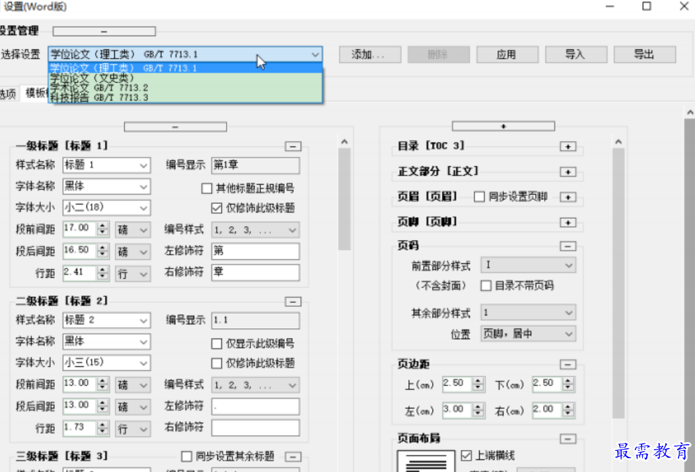Collapse the 设置管理 panel bar
The height and width of the screenshot is (472, 695).
[x=104, y=32]
